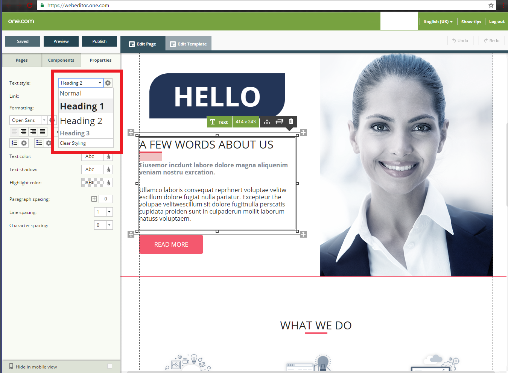The height and width of the screenshot is (373, 508).
Task: Align text to the right
Action: click(x=33, y=131)
